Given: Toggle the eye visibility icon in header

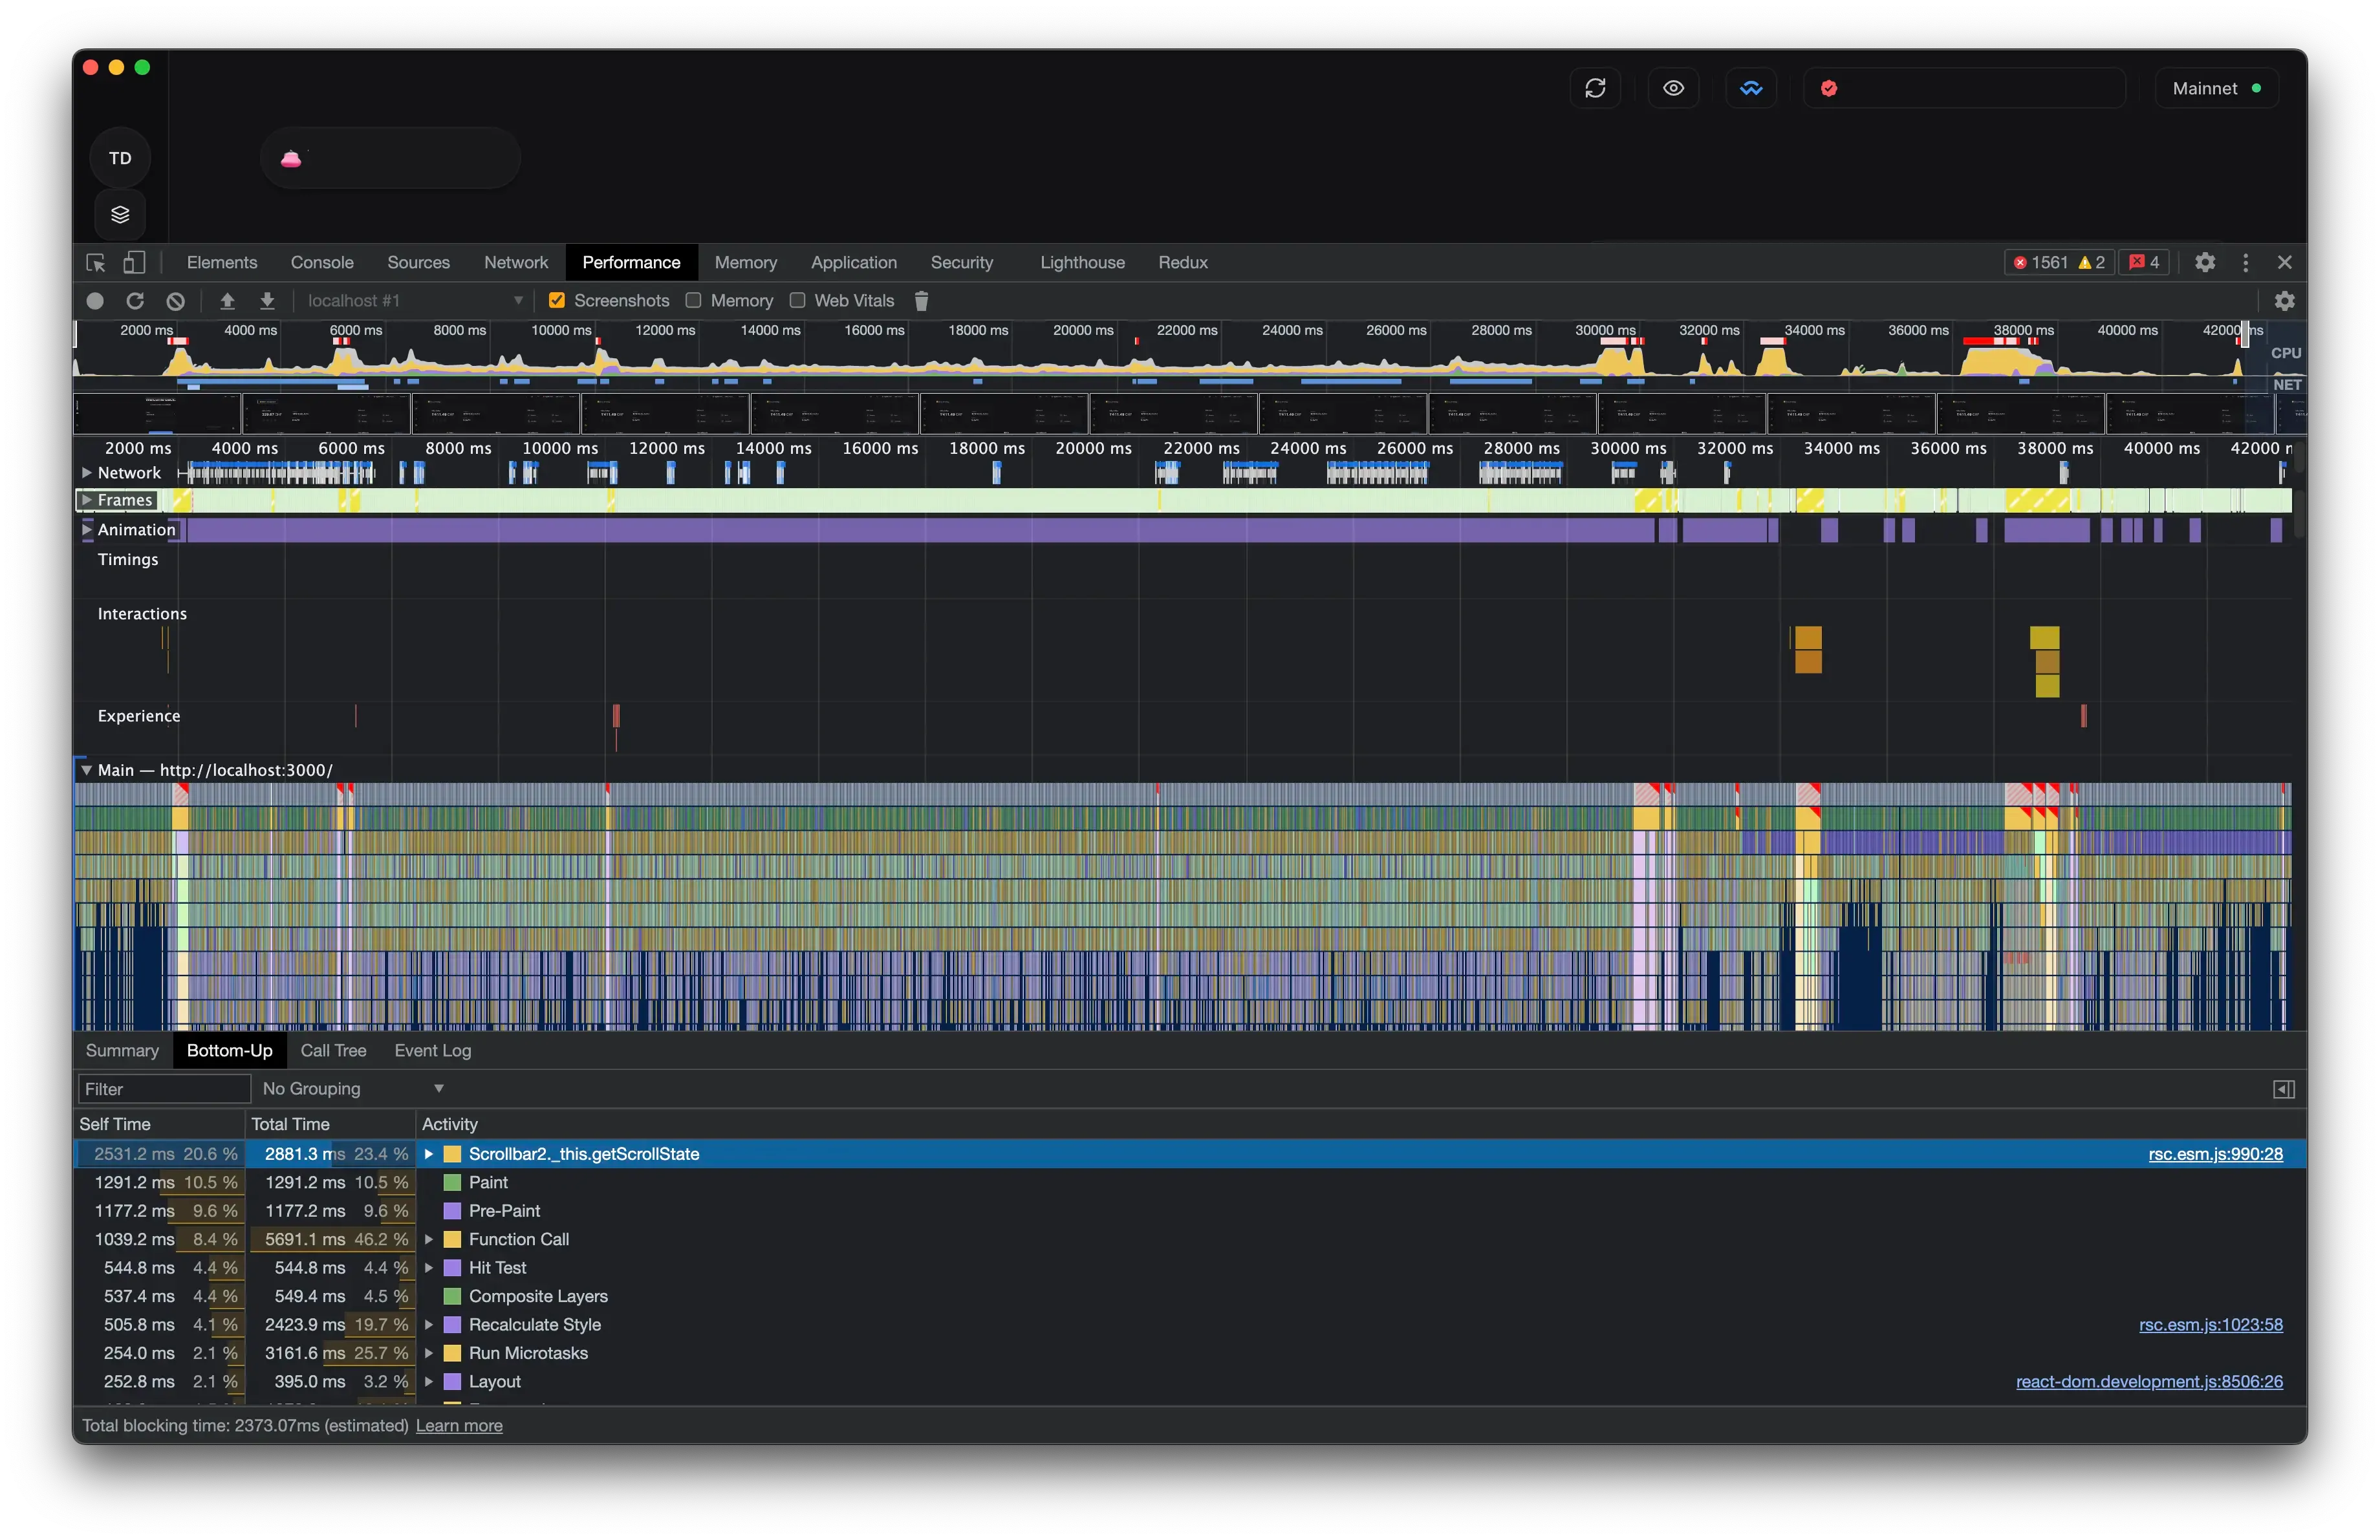Looking at the screenshot, I should 1673,88.
